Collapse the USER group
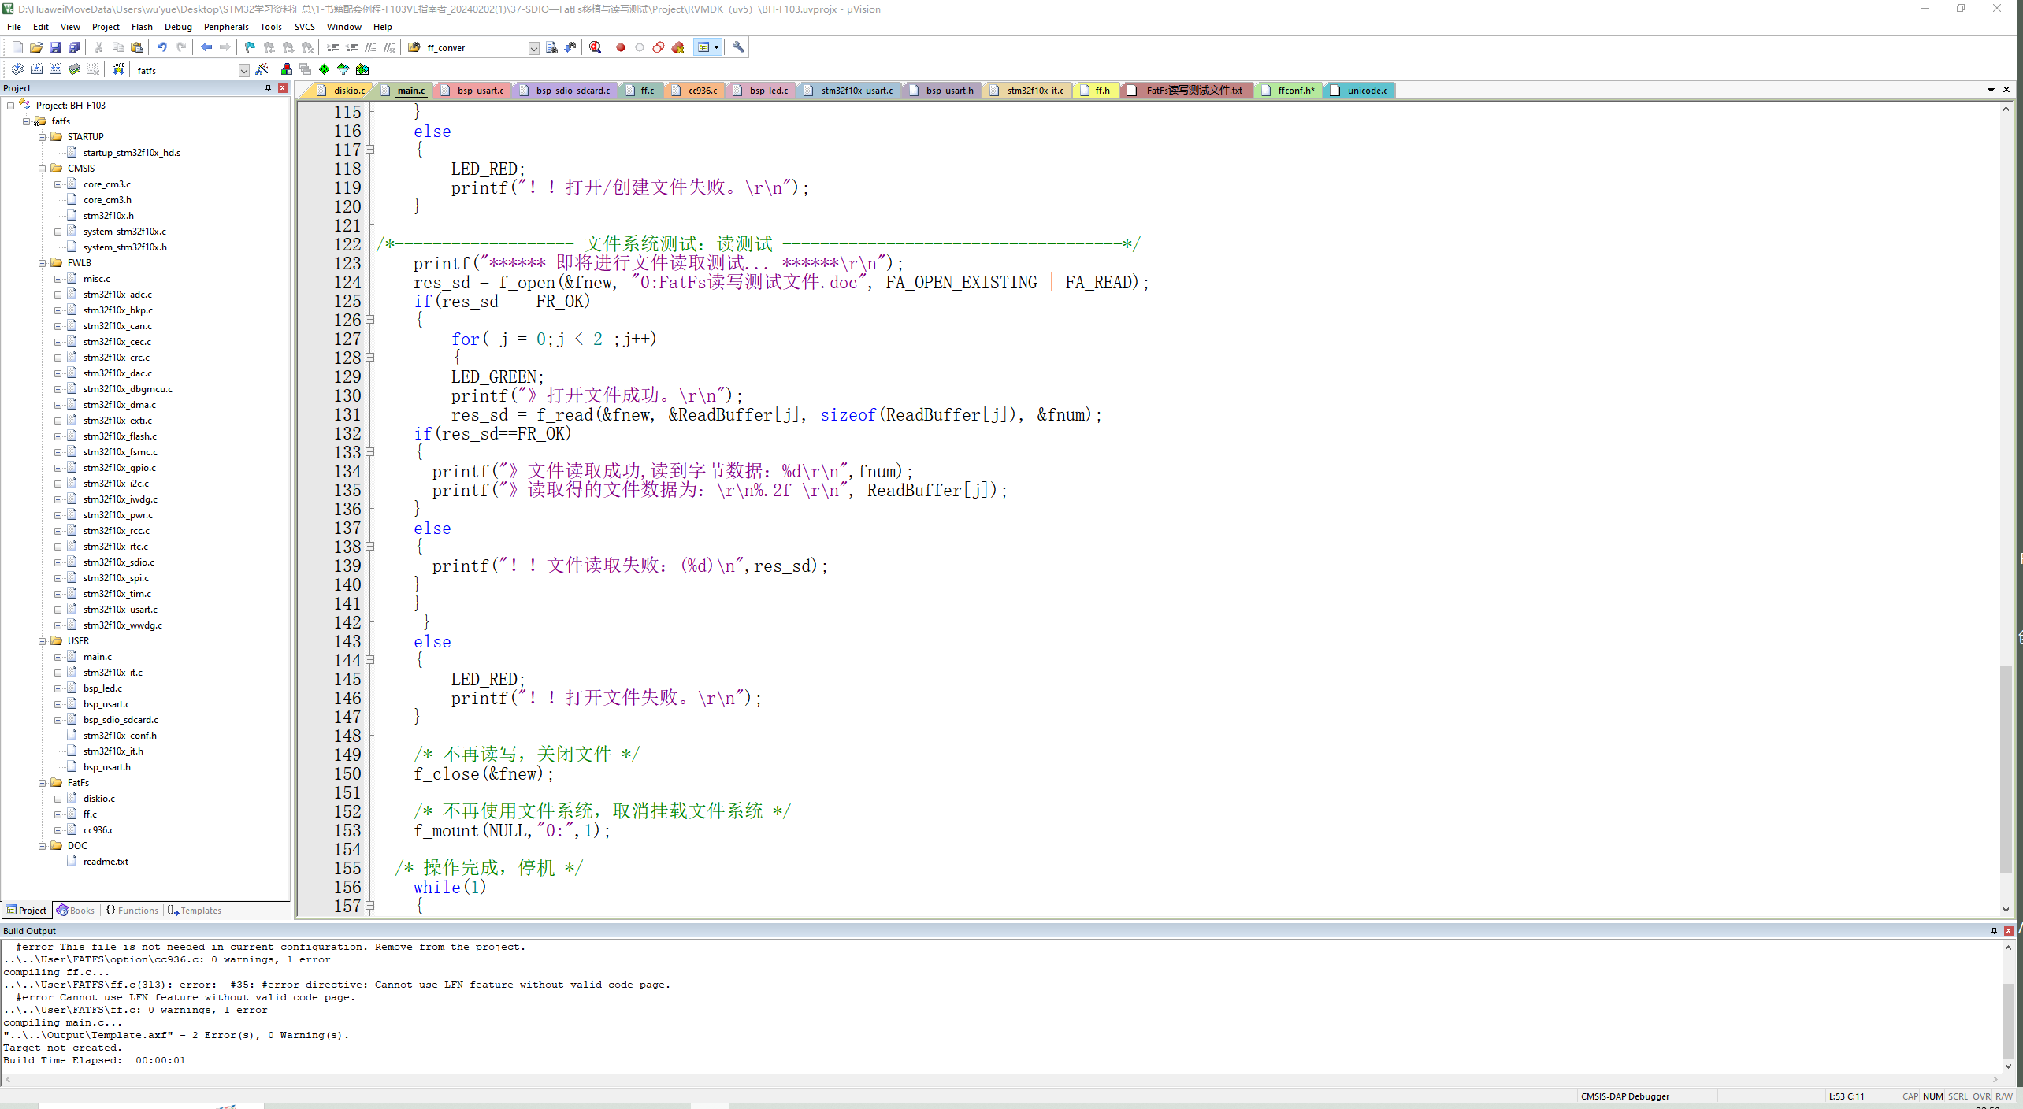Screen dimensions: 2023x1109 coord(43,641)
